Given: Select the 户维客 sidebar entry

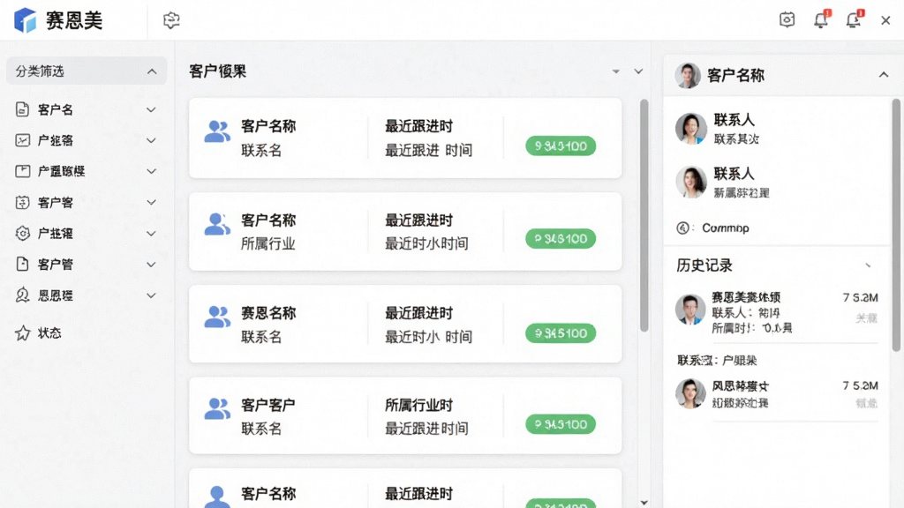Looking at the screenshot, I should (x=87, y=140).
